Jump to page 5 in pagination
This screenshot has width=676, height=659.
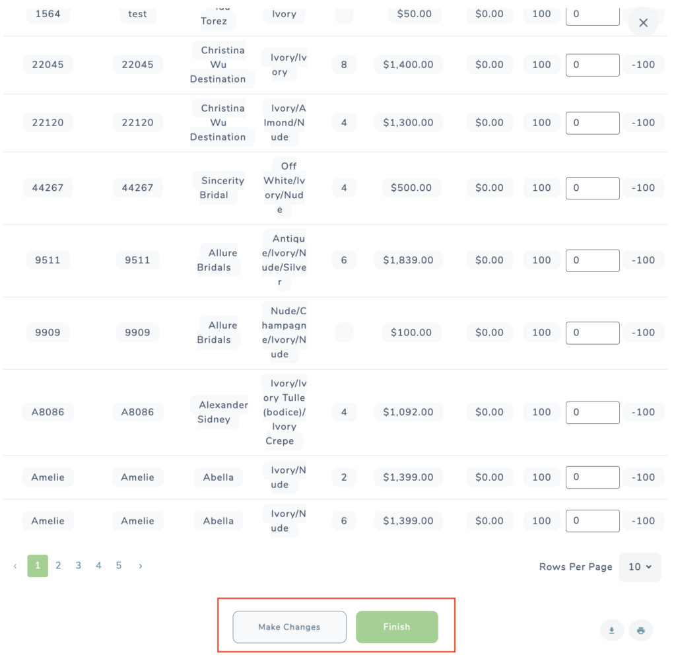pyautogui.click(x=119, y=565)
